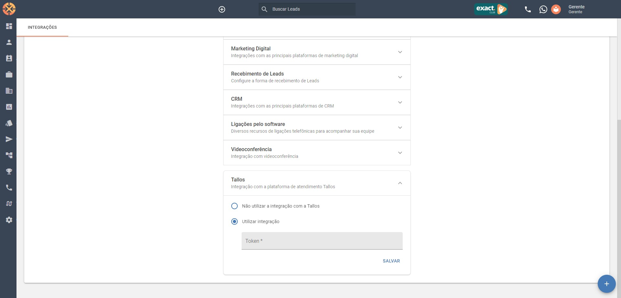Expand the Videoconferência section
621x298 pixels.
[317, 153]
